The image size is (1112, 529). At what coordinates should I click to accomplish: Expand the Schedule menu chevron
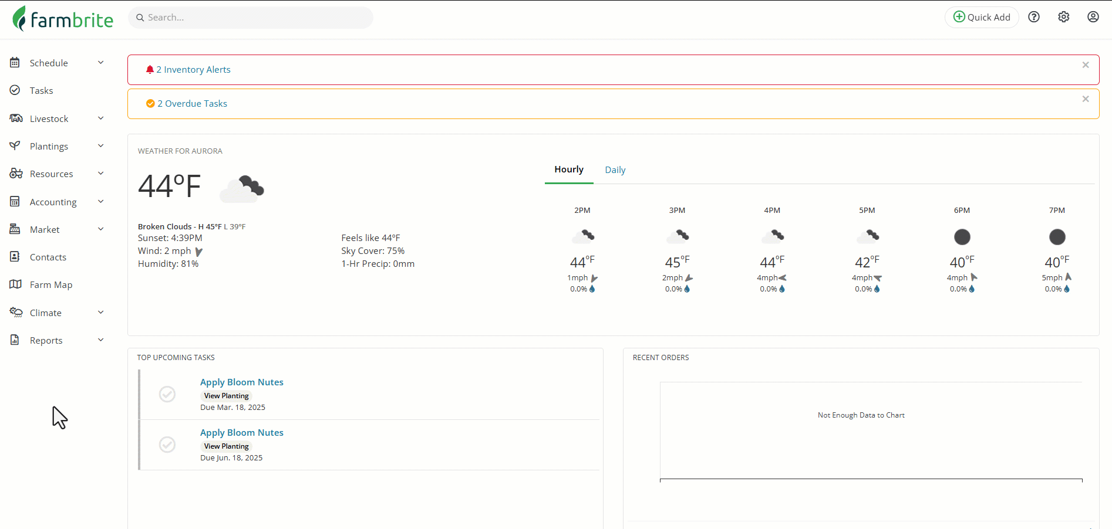point(101,62)
